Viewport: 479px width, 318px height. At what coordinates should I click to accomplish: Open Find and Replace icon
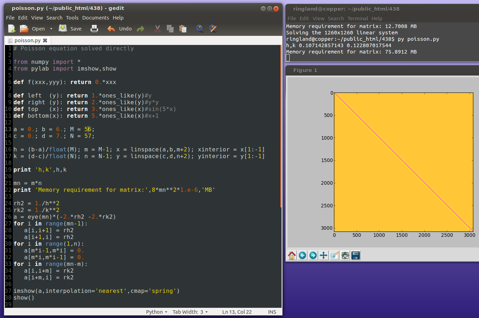tap(213, 29)
